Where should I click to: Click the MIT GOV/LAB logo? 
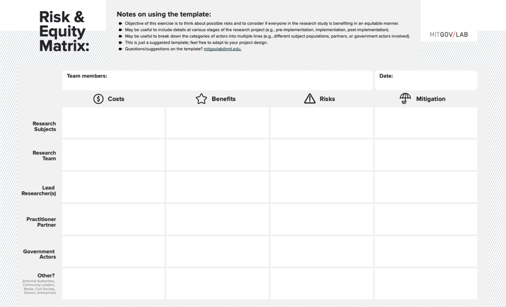click(x=449, y=34)
